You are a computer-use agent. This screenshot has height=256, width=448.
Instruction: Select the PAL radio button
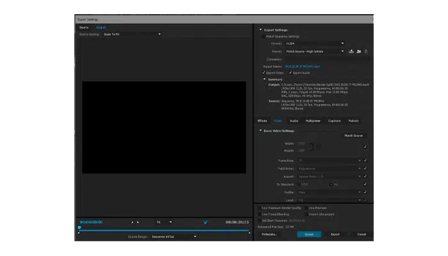point(331,184)
